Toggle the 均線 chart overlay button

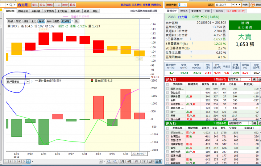(x=11, y=21)
